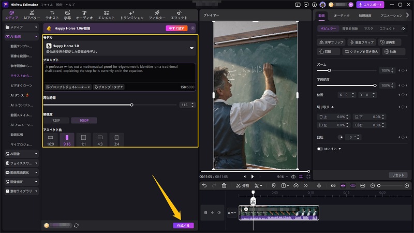Toggle the purple magnet snapping icon
The height and width of the screenshot is (233, 414).
343,186
